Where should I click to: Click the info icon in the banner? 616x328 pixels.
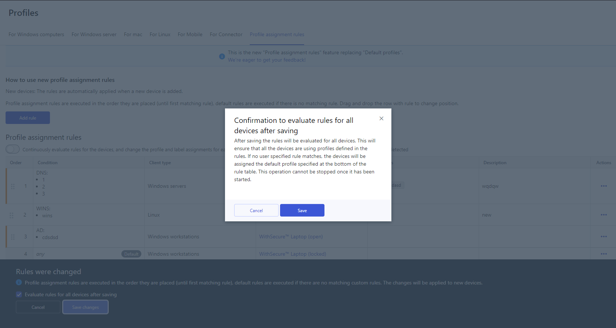[x=222, y=56]
